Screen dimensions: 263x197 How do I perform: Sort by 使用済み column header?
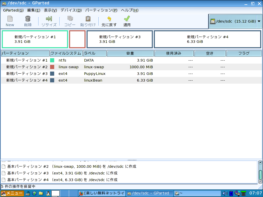(174, 53)
